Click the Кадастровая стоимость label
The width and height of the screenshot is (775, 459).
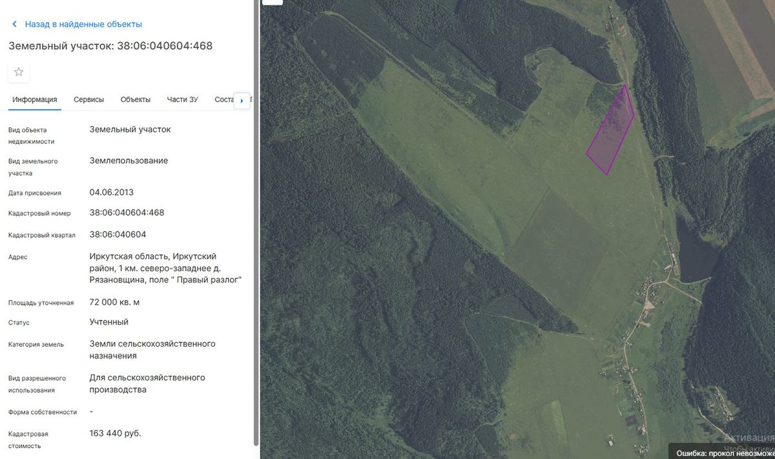(28, 440)
